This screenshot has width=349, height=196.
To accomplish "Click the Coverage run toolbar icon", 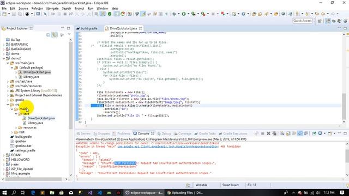I will click(x=193, y=14).
